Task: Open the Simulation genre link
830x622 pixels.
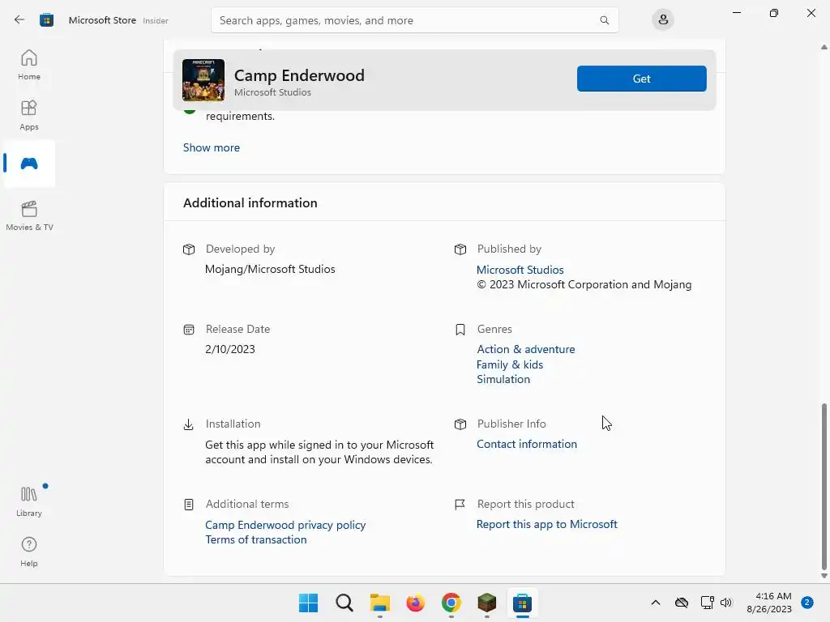Action: (x=503, y=379)
